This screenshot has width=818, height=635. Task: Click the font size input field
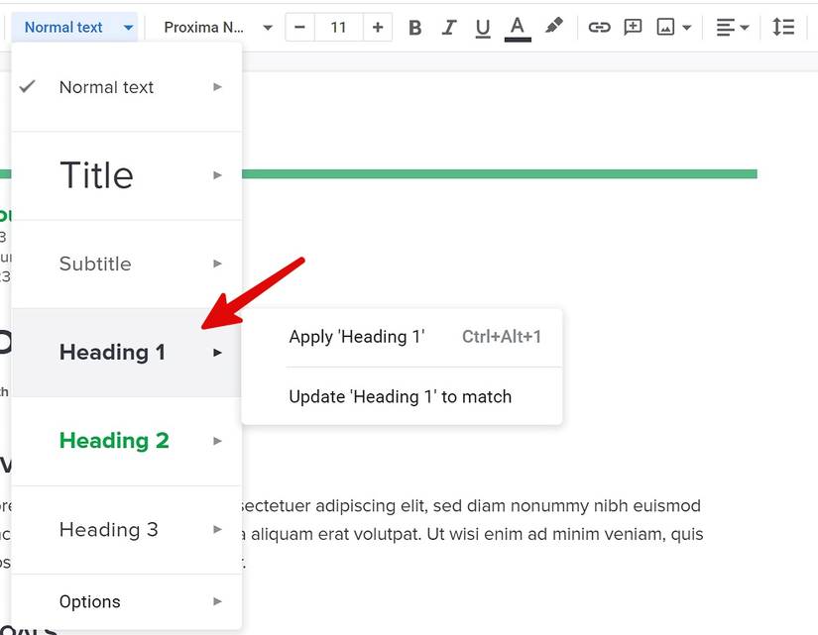click(338, 27)
